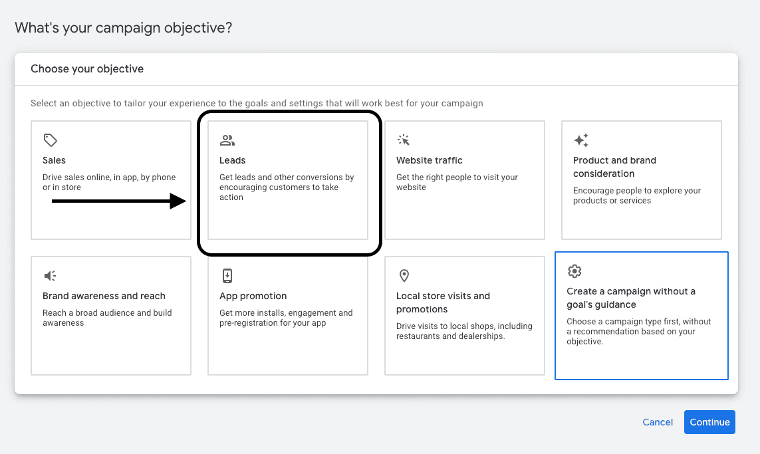760x454 pixels.
Task: Choose the App promotion objective title
Action: [253, 296]
